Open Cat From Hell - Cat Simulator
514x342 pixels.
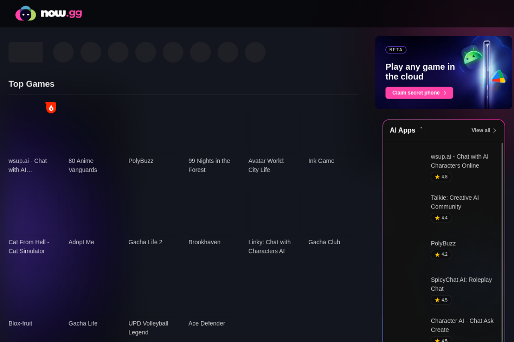coord(29,247)
